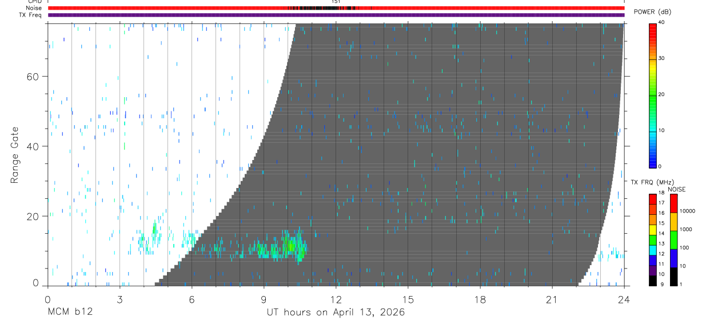Image resolution: width=702 pixels, height=324 pixels.
Task: Click the TX FRQ color scale bar
Action: coord(653,239)
